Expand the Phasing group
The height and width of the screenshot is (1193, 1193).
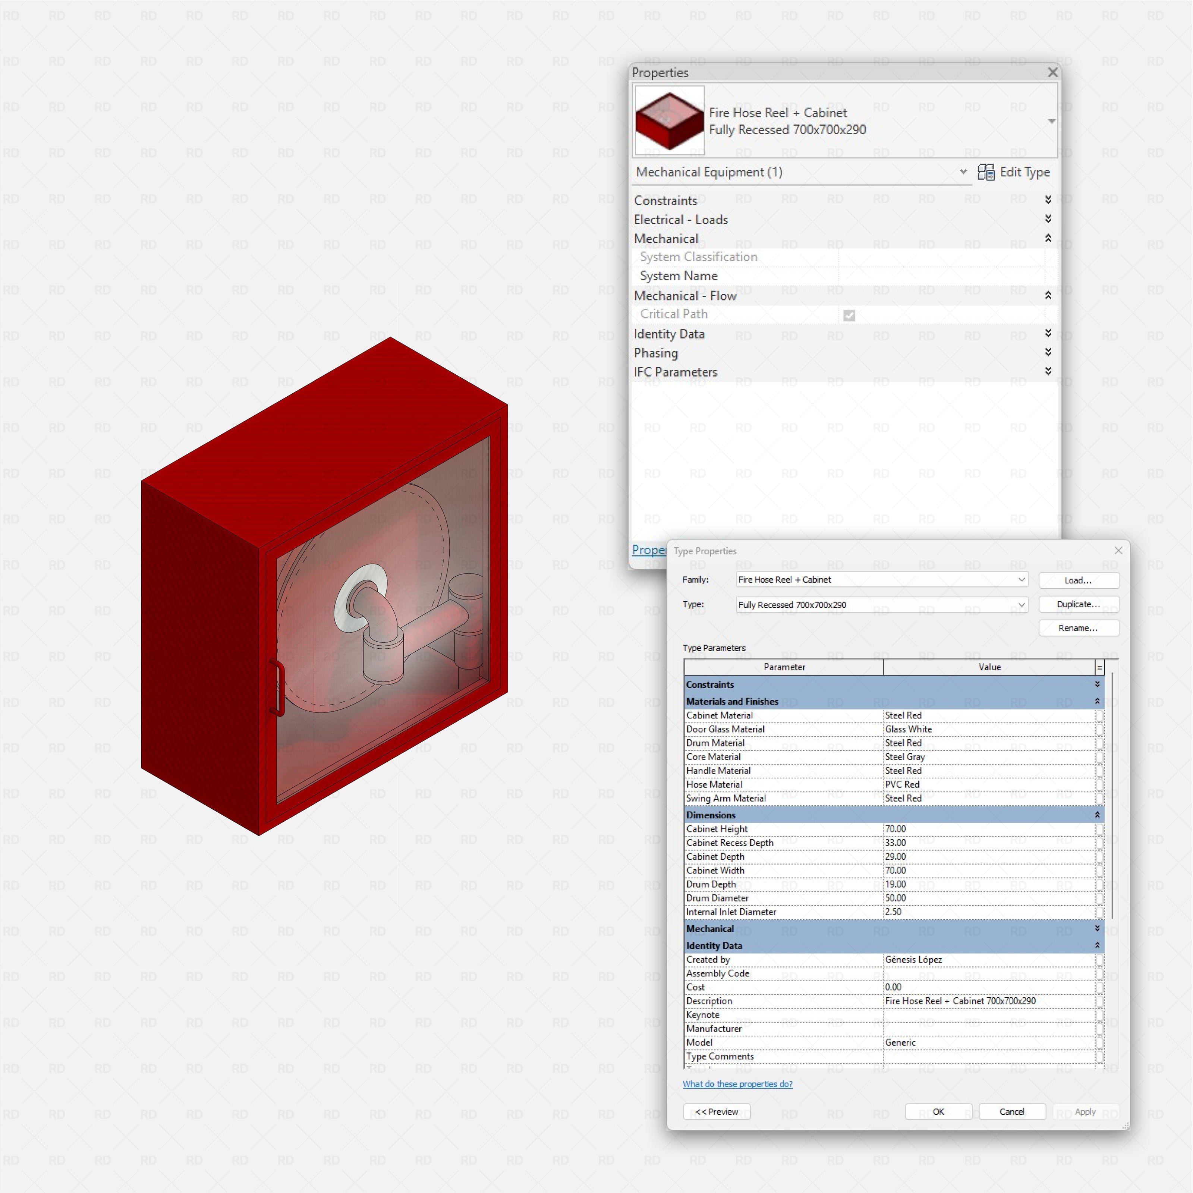click(1048, 352)
